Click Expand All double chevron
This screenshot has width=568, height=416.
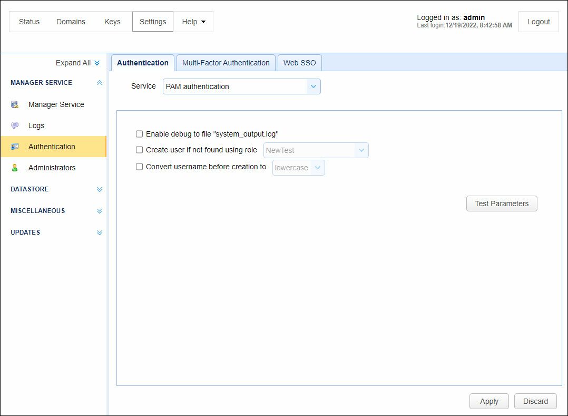[97, 63]
